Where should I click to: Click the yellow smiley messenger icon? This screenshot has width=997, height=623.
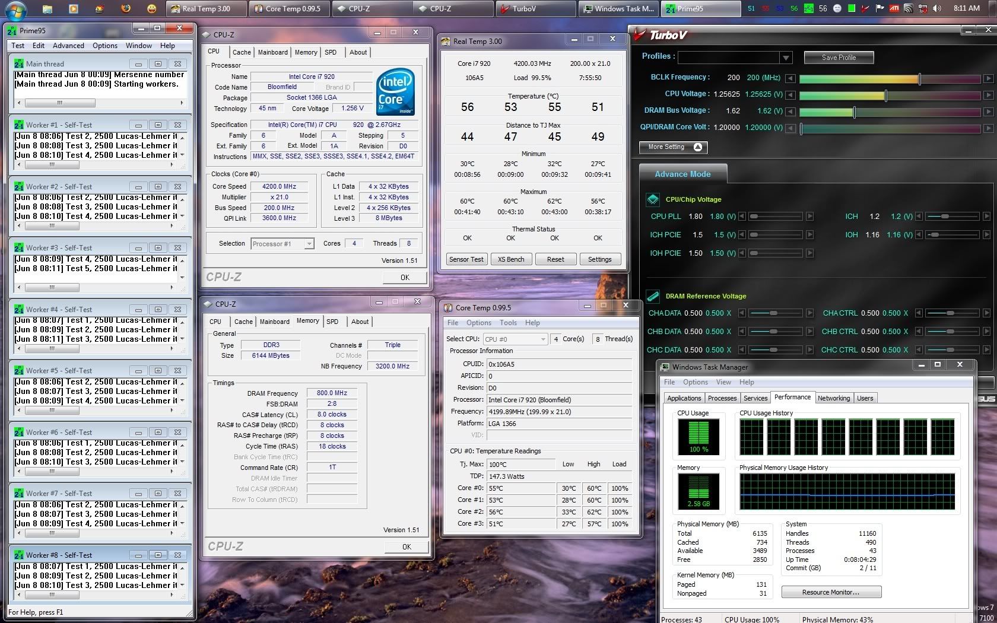152,8
